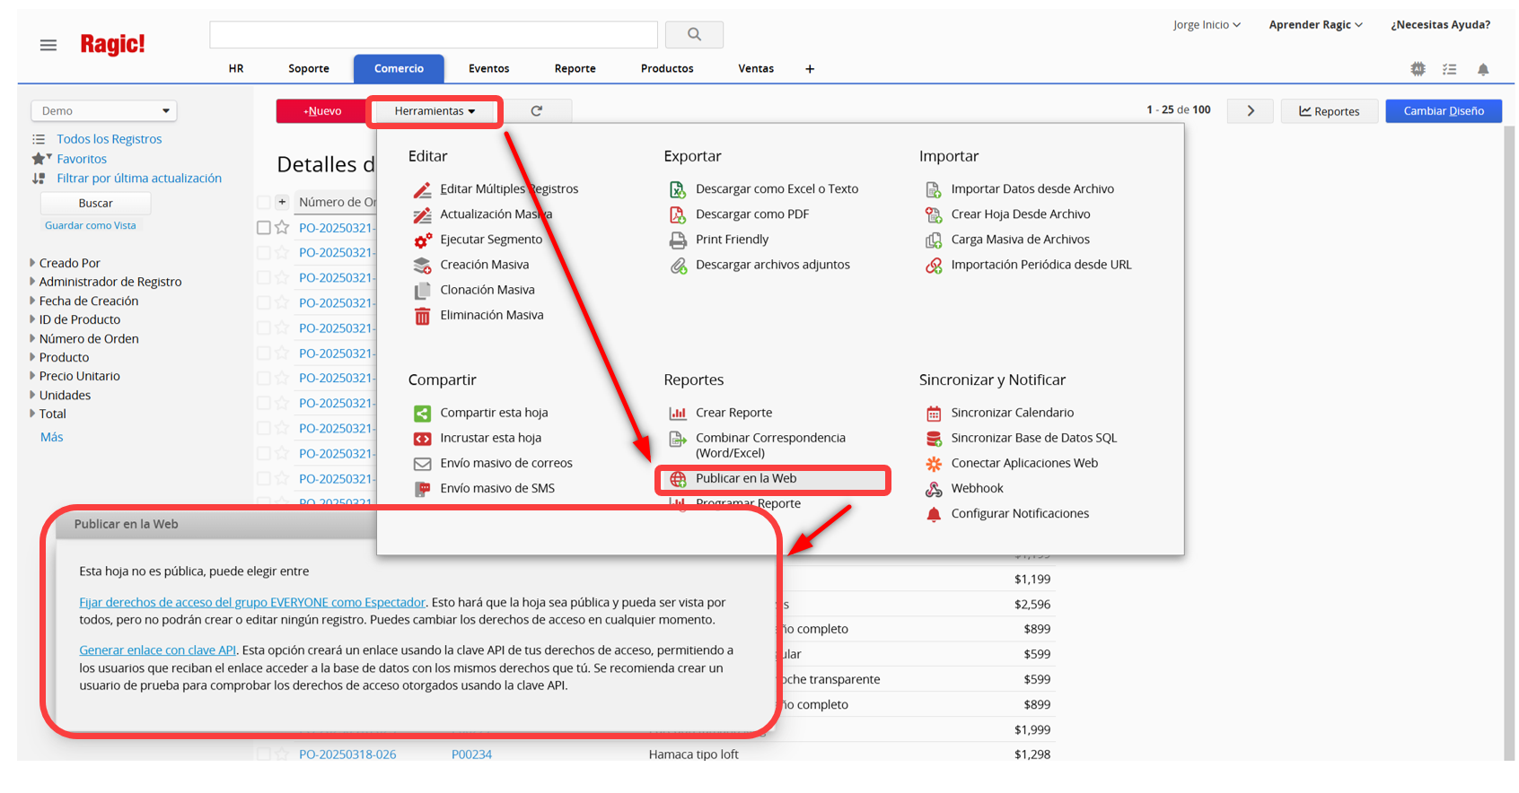Click Generar enlace con clave API link

point(158,650)
